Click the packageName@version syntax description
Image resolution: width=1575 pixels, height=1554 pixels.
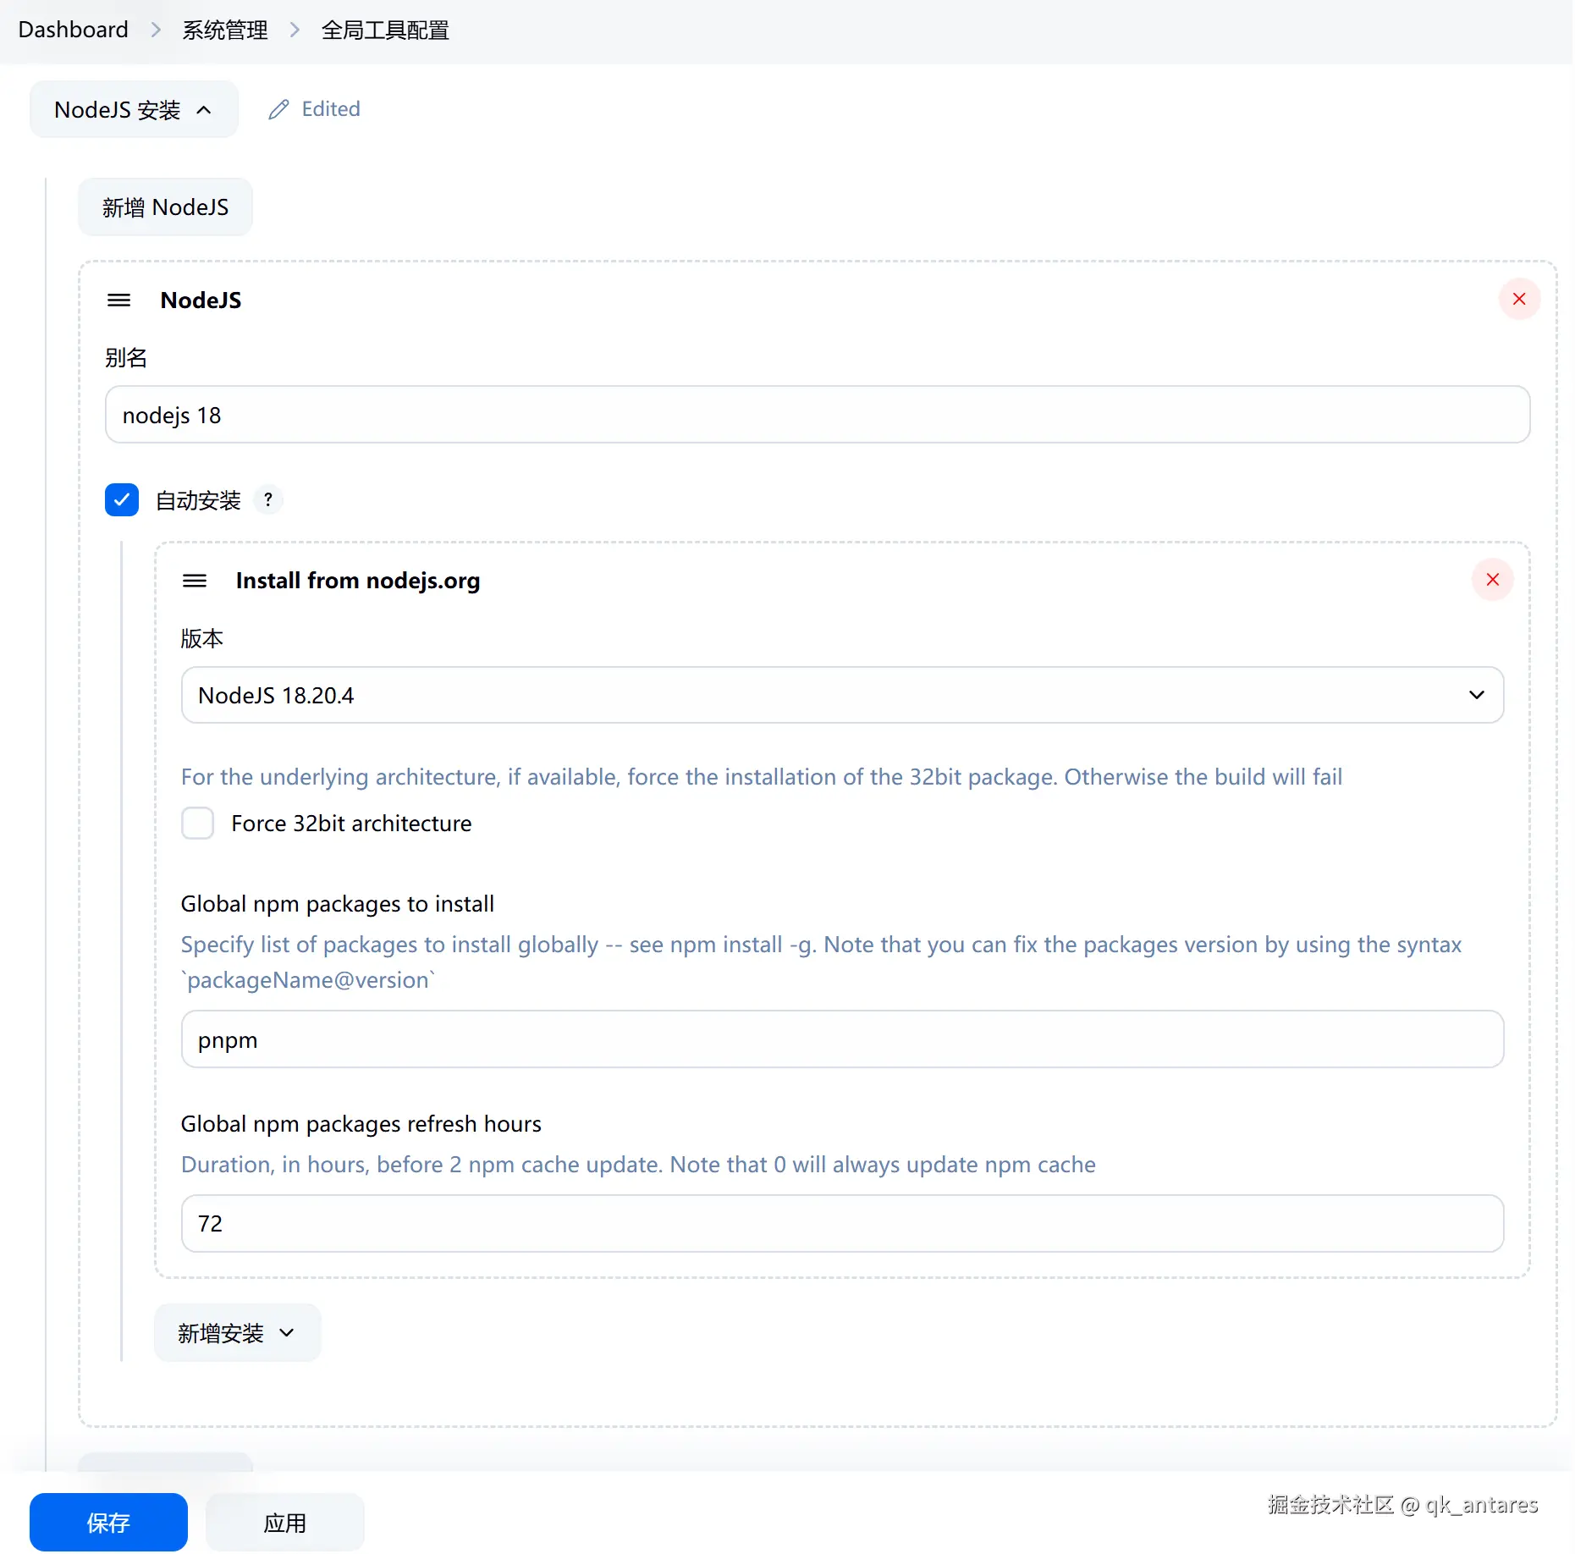point(821,962)
